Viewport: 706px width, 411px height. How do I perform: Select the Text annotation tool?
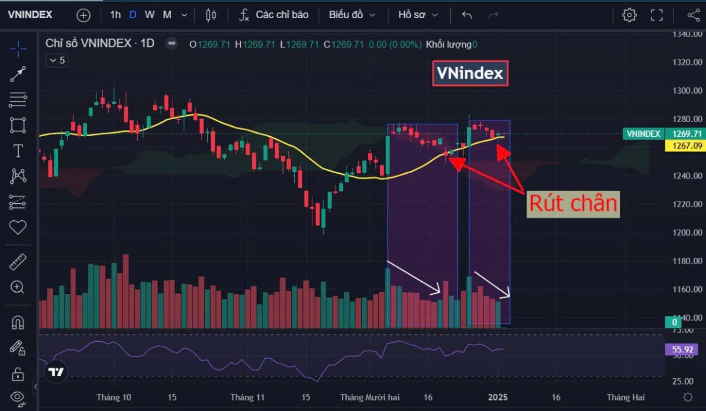(18, 151)
